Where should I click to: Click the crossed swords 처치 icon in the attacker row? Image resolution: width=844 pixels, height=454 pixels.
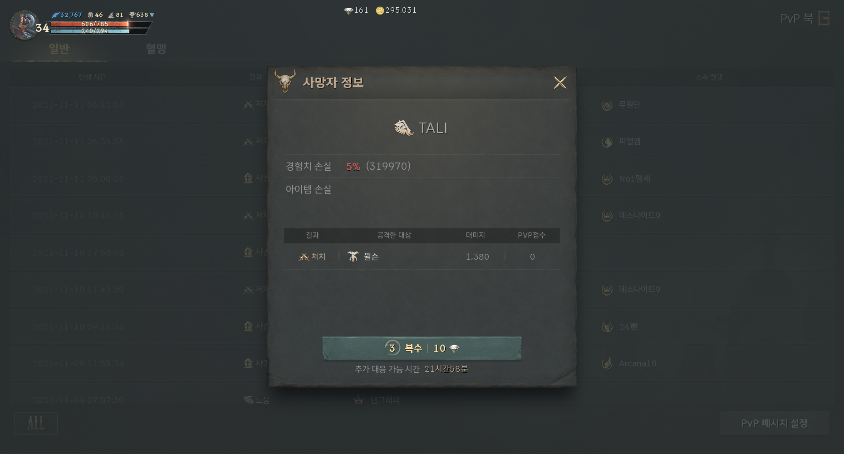tap(304, 257)
